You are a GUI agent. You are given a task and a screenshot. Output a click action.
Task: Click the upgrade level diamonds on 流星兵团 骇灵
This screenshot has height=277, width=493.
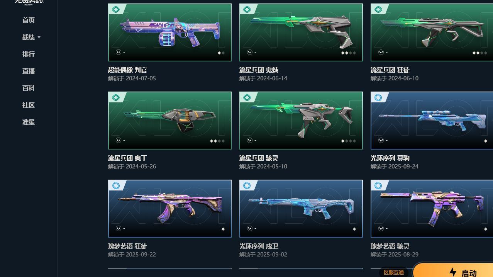click(x=349, y=141)
